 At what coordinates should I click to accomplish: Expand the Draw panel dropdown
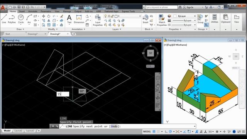(x=20, y=29)
